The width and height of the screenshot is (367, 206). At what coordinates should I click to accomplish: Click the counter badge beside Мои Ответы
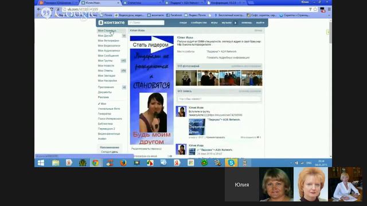pyautogui.click(x=123, y=71)
